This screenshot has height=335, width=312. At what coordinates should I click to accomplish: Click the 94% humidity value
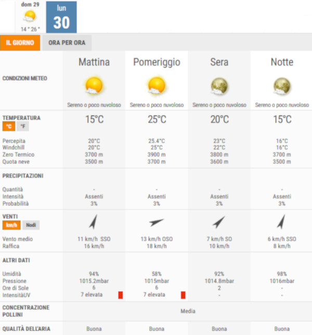point(94,274)
